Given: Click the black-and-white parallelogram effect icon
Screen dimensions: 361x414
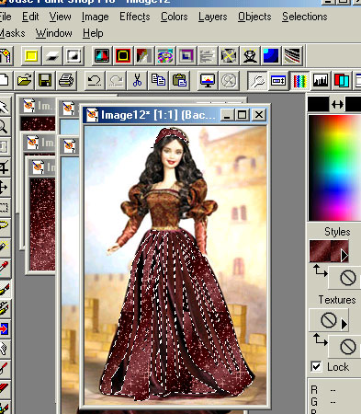Looking at the screenshot, I should (52, 56).
